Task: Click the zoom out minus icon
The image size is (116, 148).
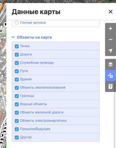Action: 110,39
